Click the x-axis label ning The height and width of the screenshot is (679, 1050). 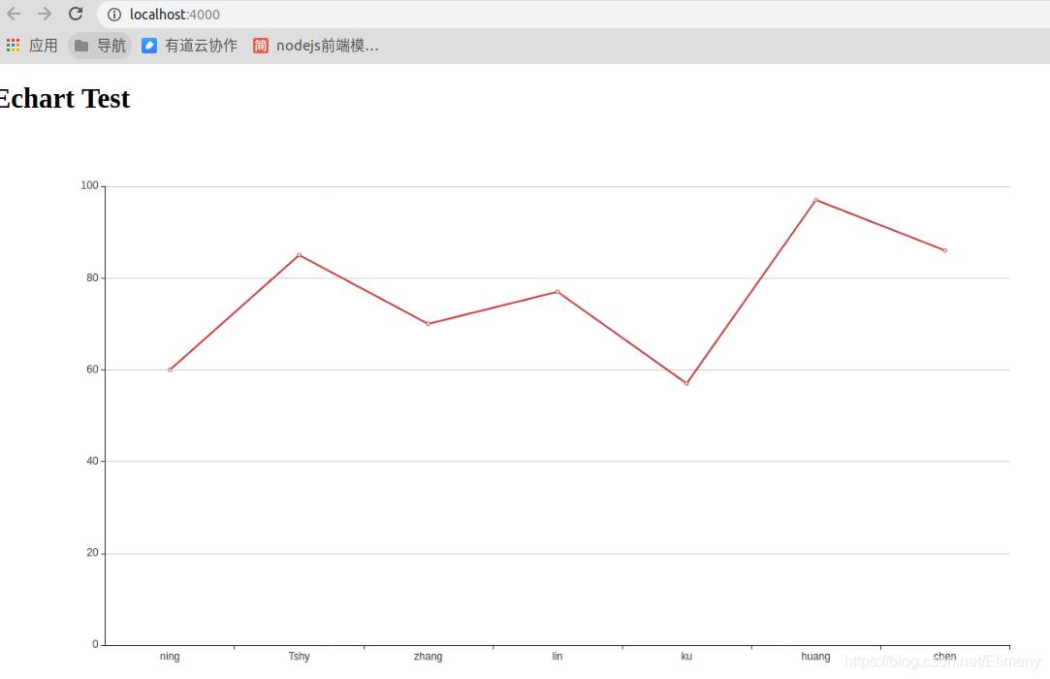170,657
